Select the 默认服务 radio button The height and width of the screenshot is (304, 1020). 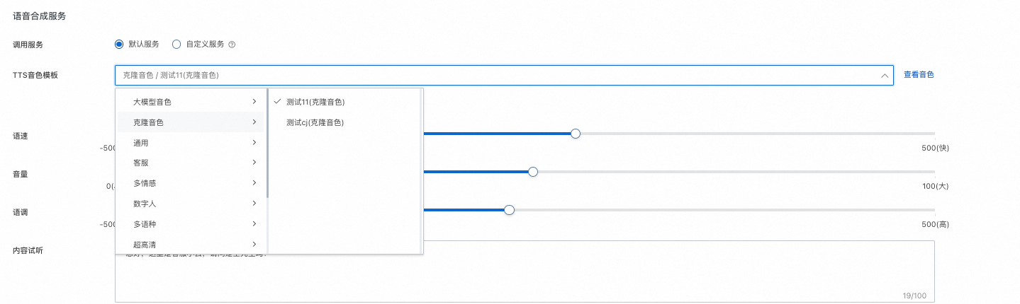click(x=119, y=44)
